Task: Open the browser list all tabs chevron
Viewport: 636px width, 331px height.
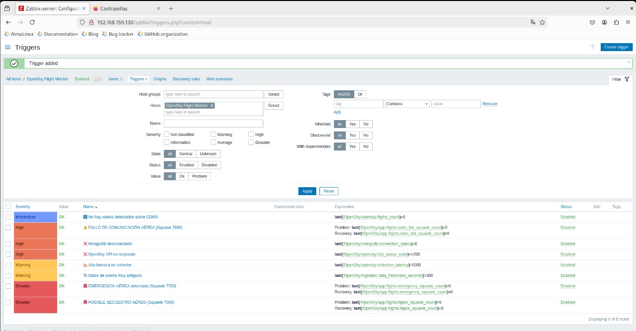Action: click(607, 8)
